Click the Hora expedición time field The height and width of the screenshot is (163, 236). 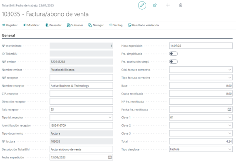201,46
